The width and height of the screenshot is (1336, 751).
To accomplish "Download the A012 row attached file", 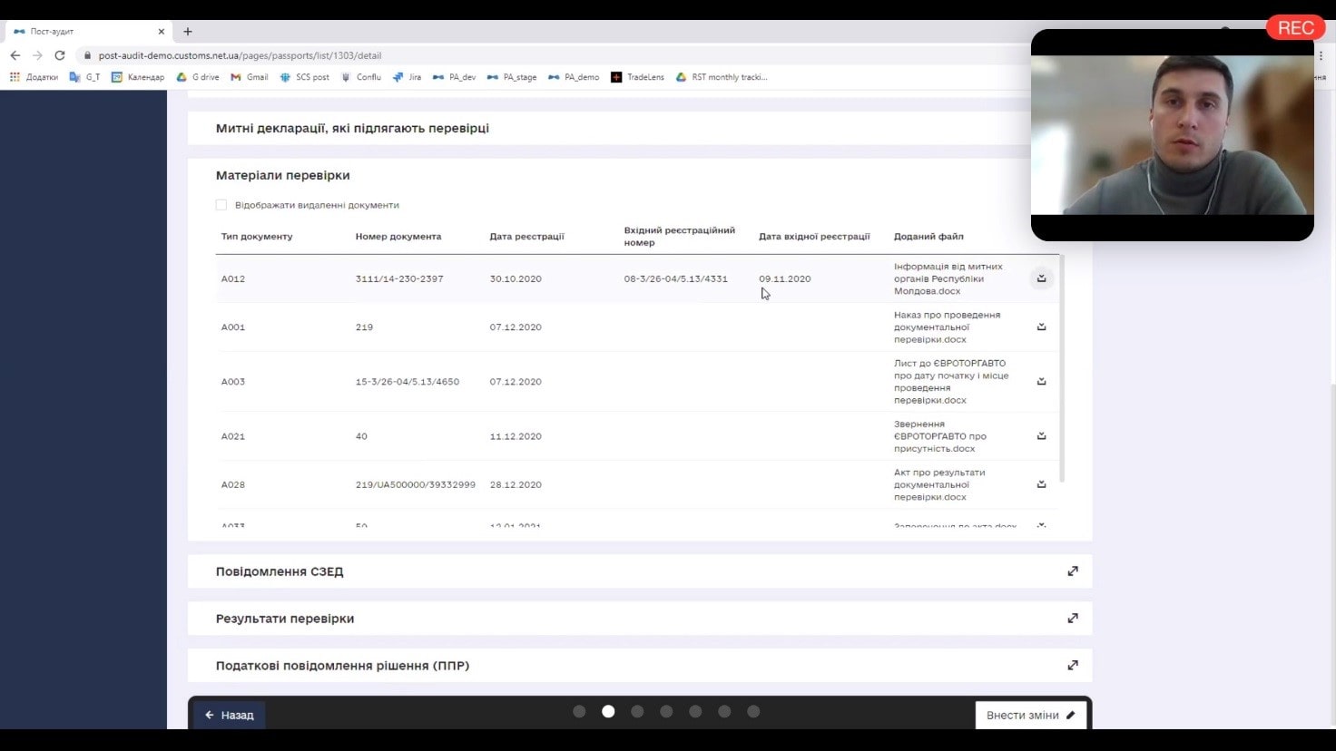I will point(1041,278).
